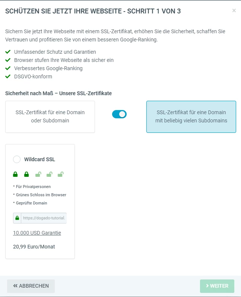The image size is (241, 297).
Task: Toggle the SSL certificate type switch
Action: click(119, 114)
